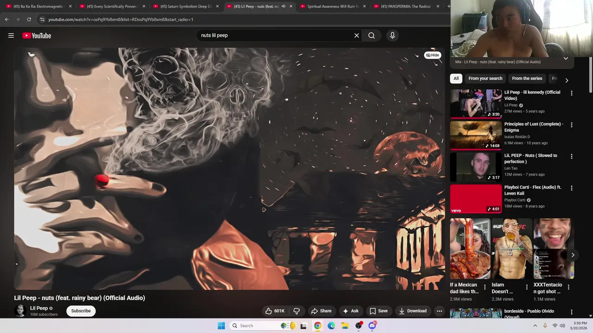Open 'Principles of Lust' Enigma thumbnail
Image resolution: width=593 pixels, height=333 pixels.
[x=476, y=136]
